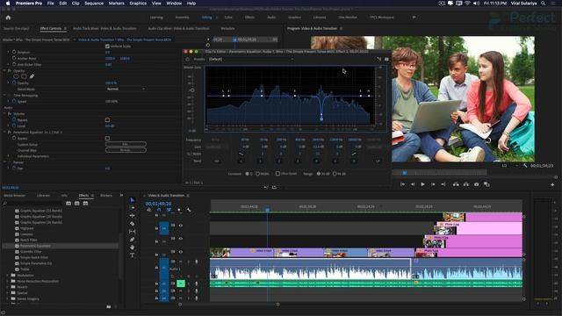Click the Play button in Program monitor

click(422, 184)
